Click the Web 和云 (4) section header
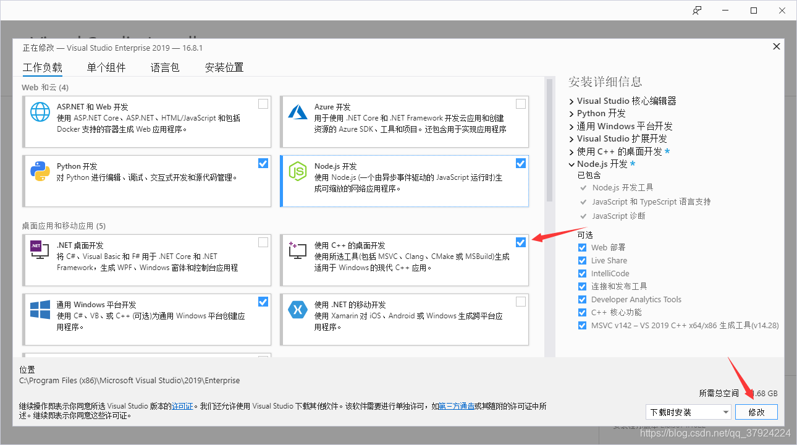 point(45,87)
